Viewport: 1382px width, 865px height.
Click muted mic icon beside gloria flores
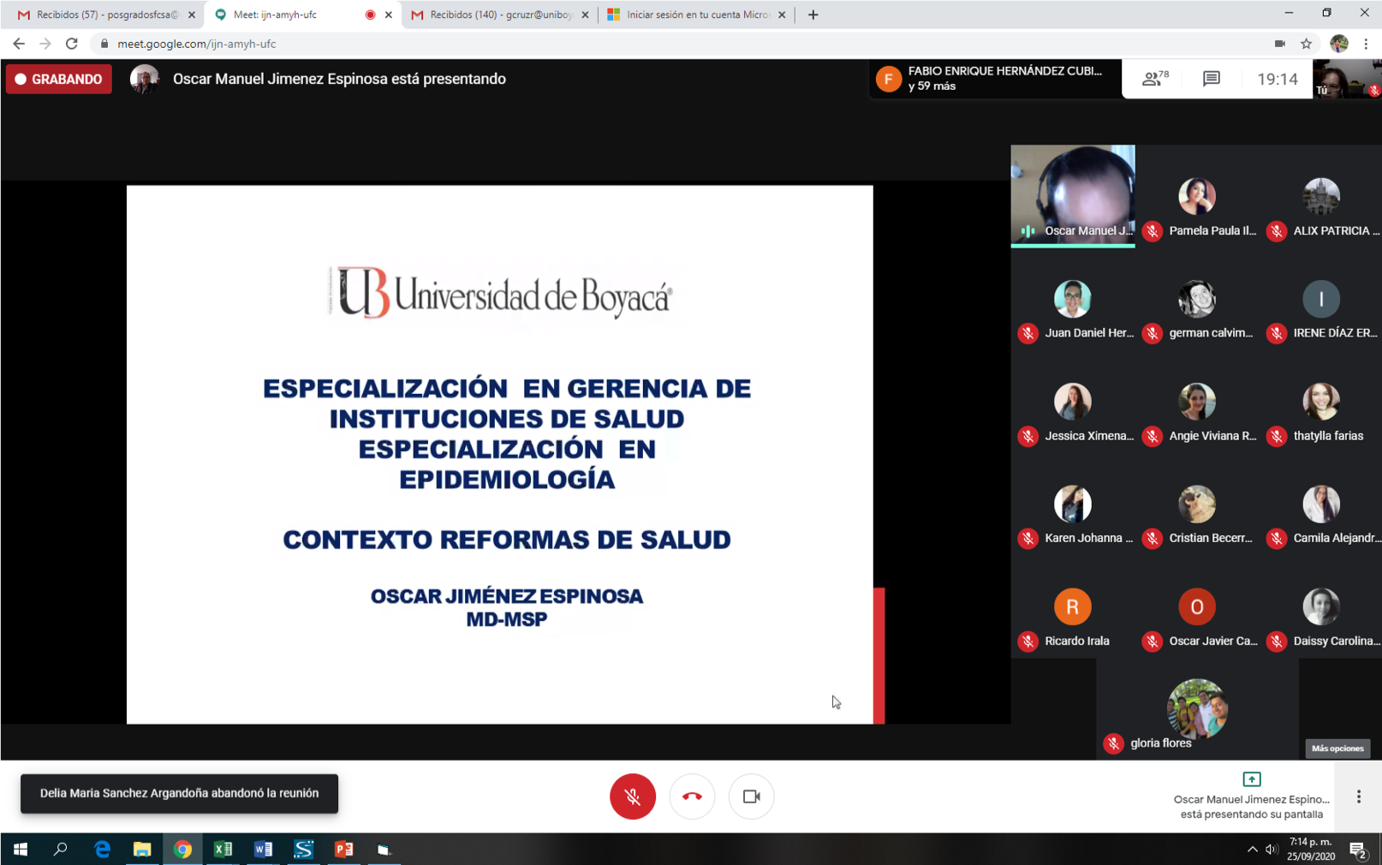(1113, 743)
